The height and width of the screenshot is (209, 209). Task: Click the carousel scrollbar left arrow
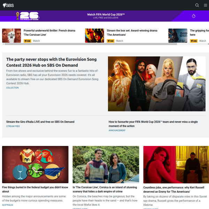coord(3,44)
